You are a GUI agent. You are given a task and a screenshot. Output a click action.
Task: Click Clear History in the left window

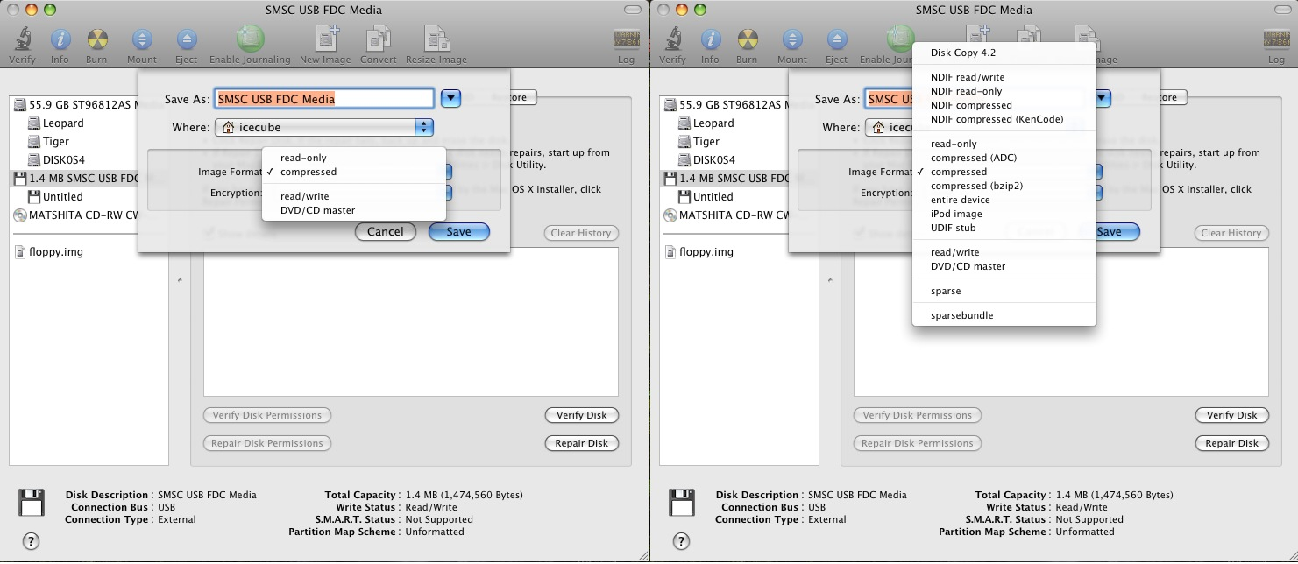(x=581, y=233)
